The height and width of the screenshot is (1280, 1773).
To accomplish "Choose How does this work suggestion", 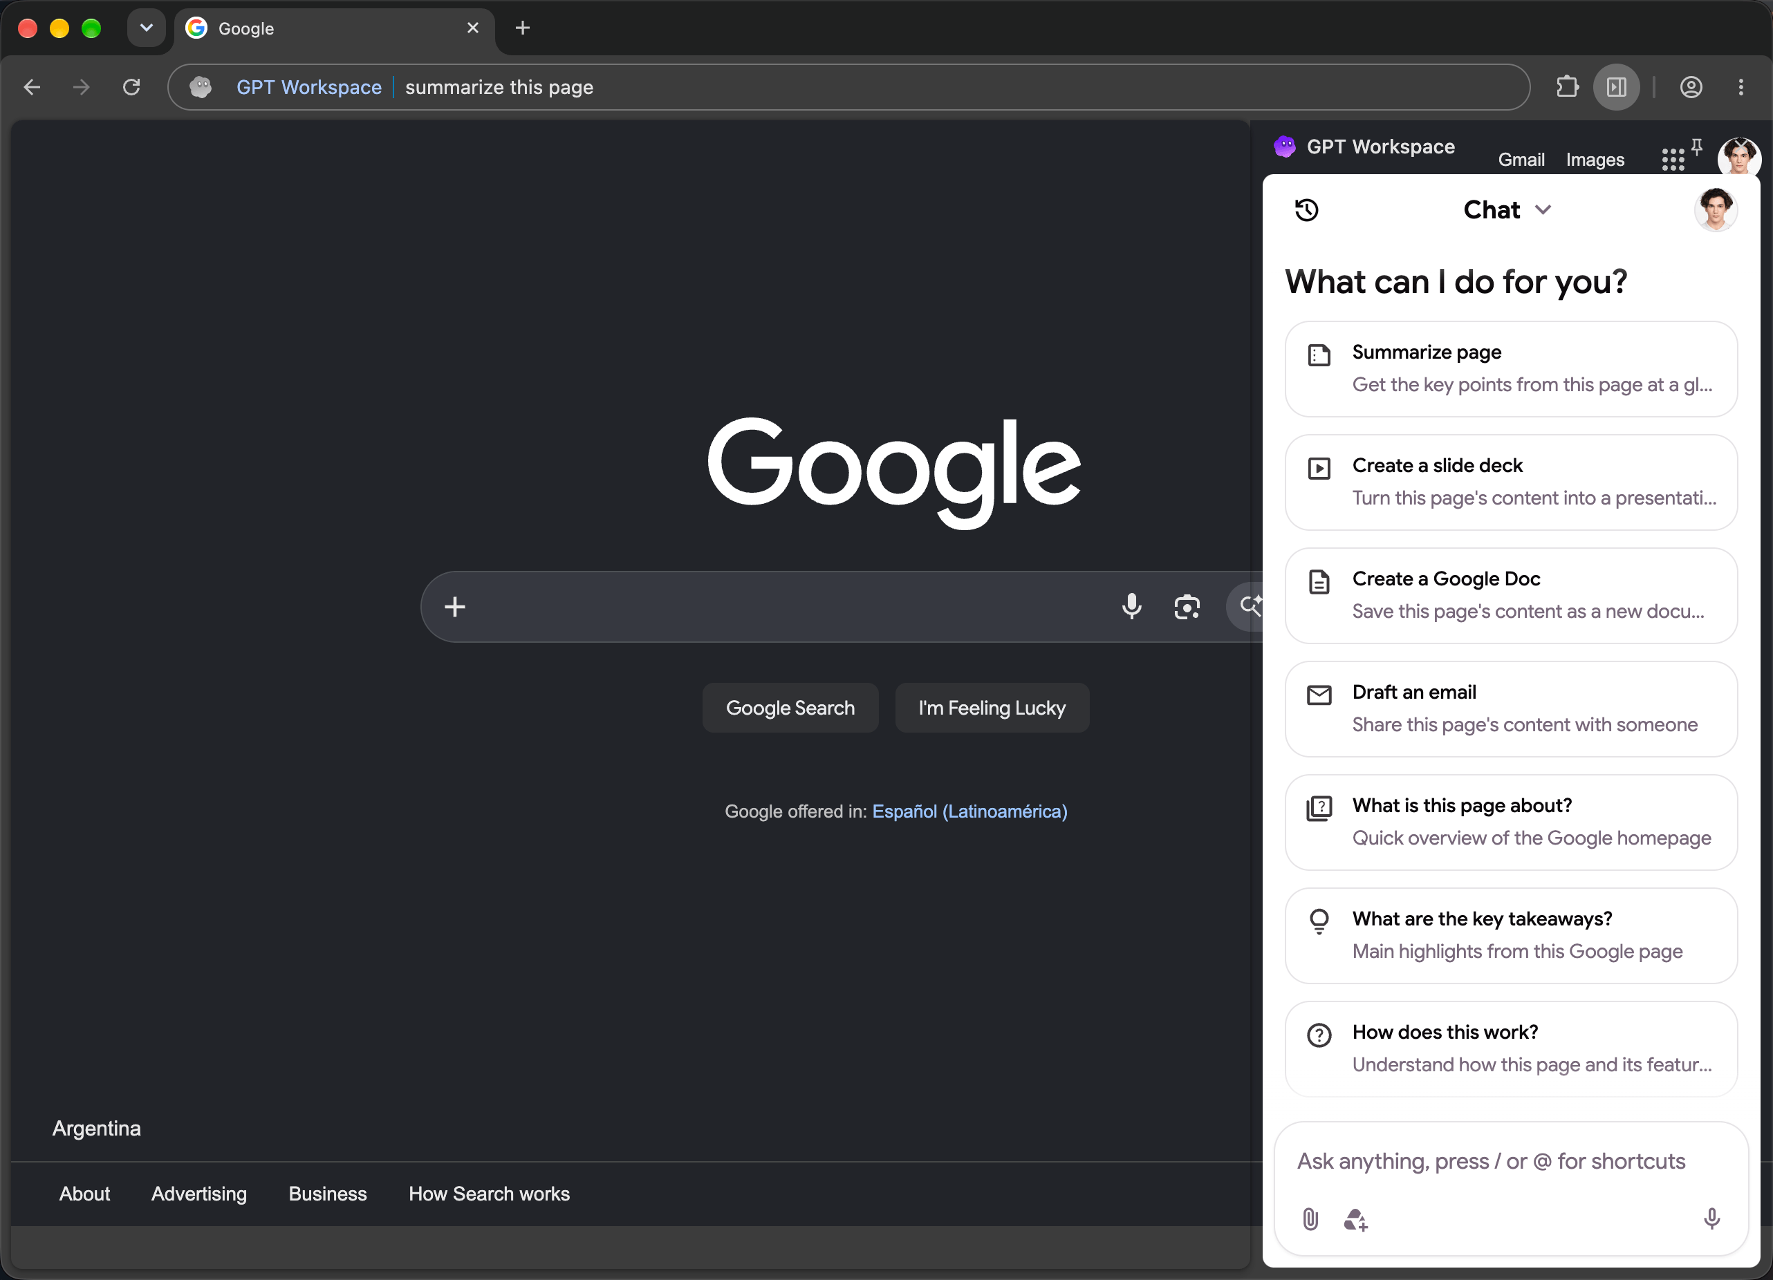I will pyautogui.click(x=1510, y=1048).
